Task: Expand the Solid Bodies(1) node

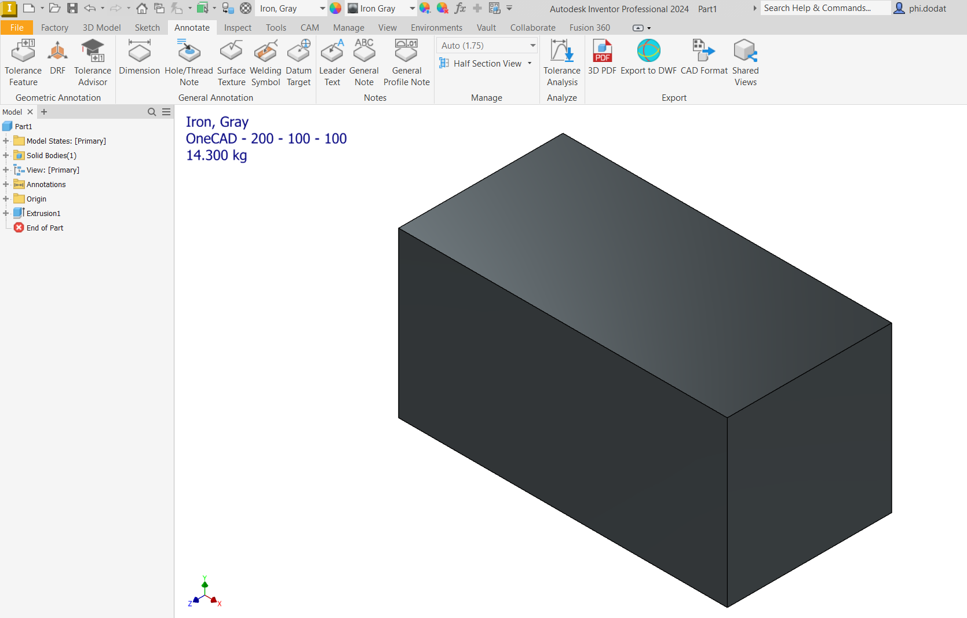Action: point(6,155)
